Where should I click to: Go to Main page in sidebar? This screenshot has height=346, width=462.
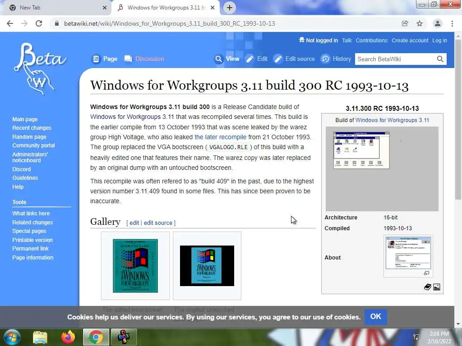click(25, 119)
